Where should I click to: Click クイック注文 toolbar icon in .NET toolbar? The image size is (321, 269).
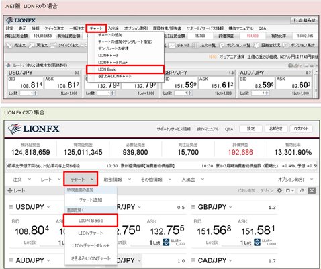pos(64,46)
